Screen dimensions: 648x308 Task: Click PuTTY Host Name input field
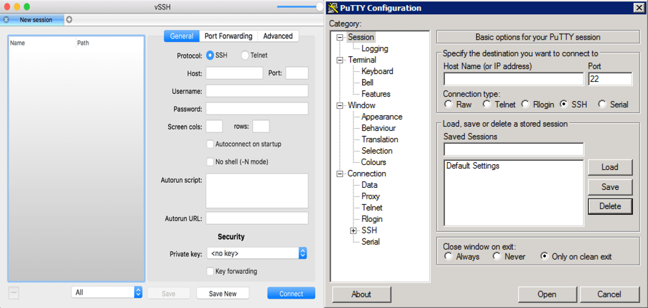tap(514, 79)
